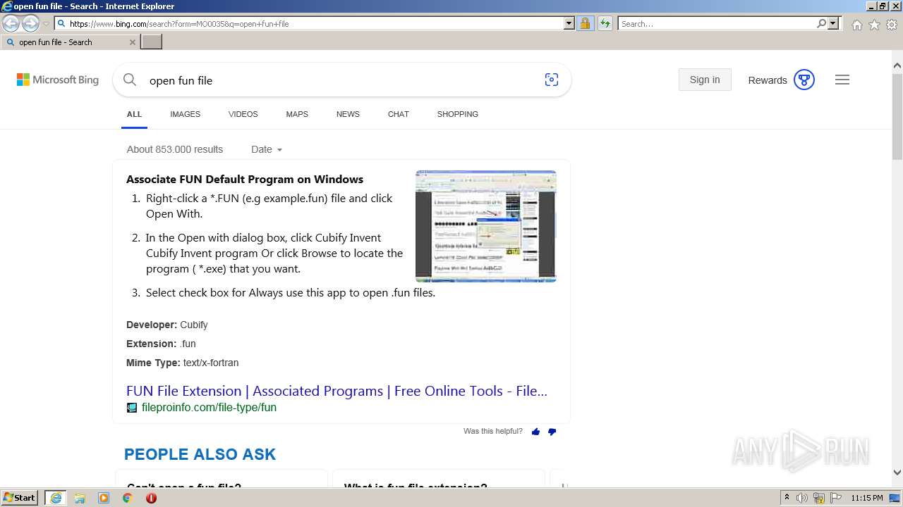Click the 'Developer: Cubify' line
Image resolution: width=903 pixels, height=507 pixels.
[167, 325]
